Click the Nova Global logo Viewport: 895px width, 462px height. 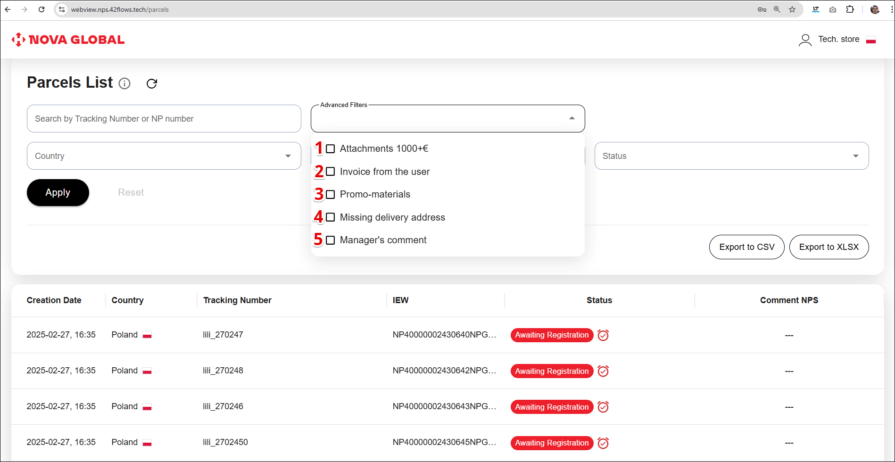click(68, 40)
